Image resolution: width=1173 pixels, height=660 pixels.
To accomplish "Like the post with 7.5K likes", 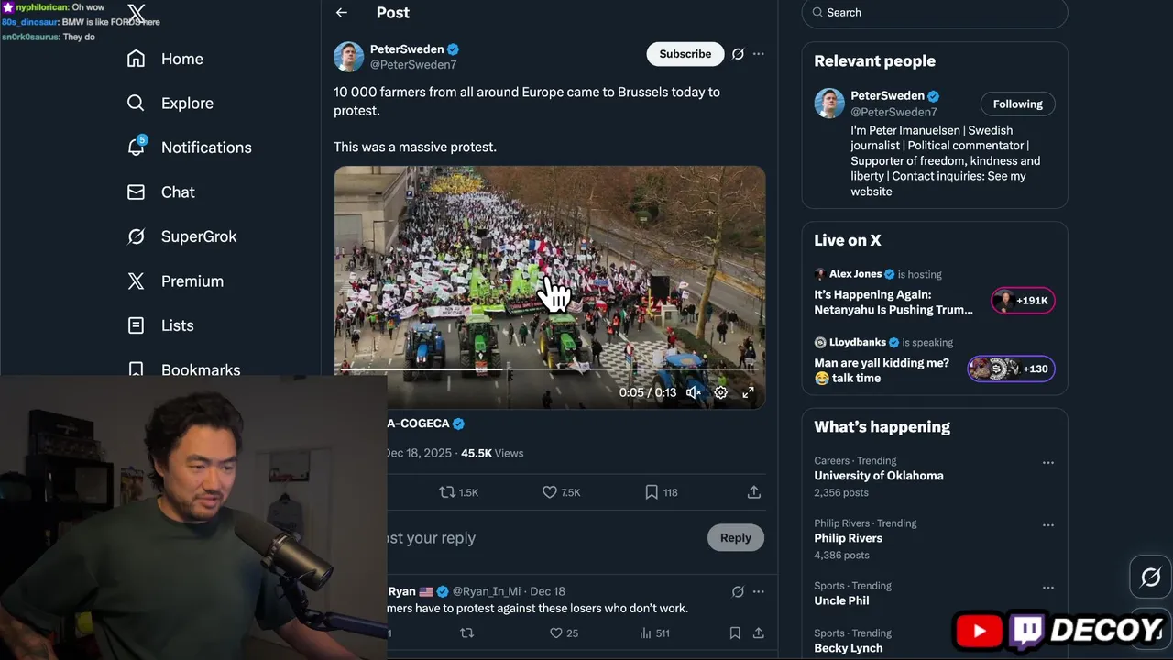I will coord(550,492).
